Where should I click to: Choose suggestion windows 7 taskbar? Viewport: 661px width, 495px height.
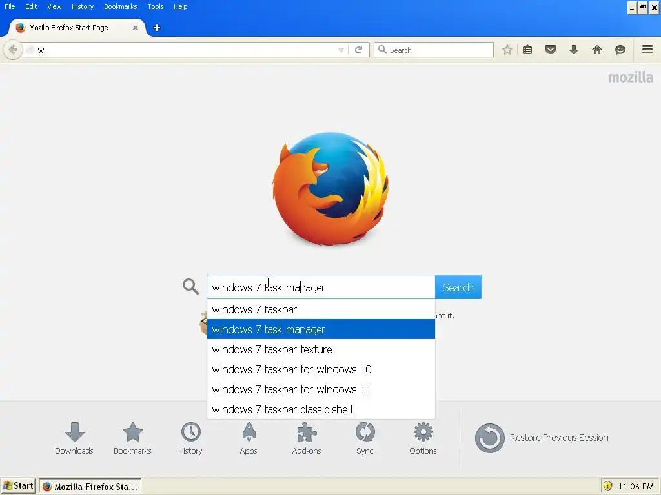(321, 309)
